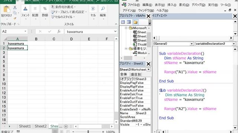The image size is (238, 133).
Task: Click the zoom in plus button
Action: point(103,132)
